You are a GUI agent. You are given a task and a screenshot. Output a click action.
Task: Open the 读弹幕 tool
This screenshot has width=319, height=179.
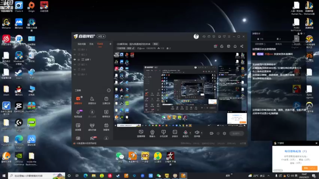pyautogui.click(x=78, y=127)
